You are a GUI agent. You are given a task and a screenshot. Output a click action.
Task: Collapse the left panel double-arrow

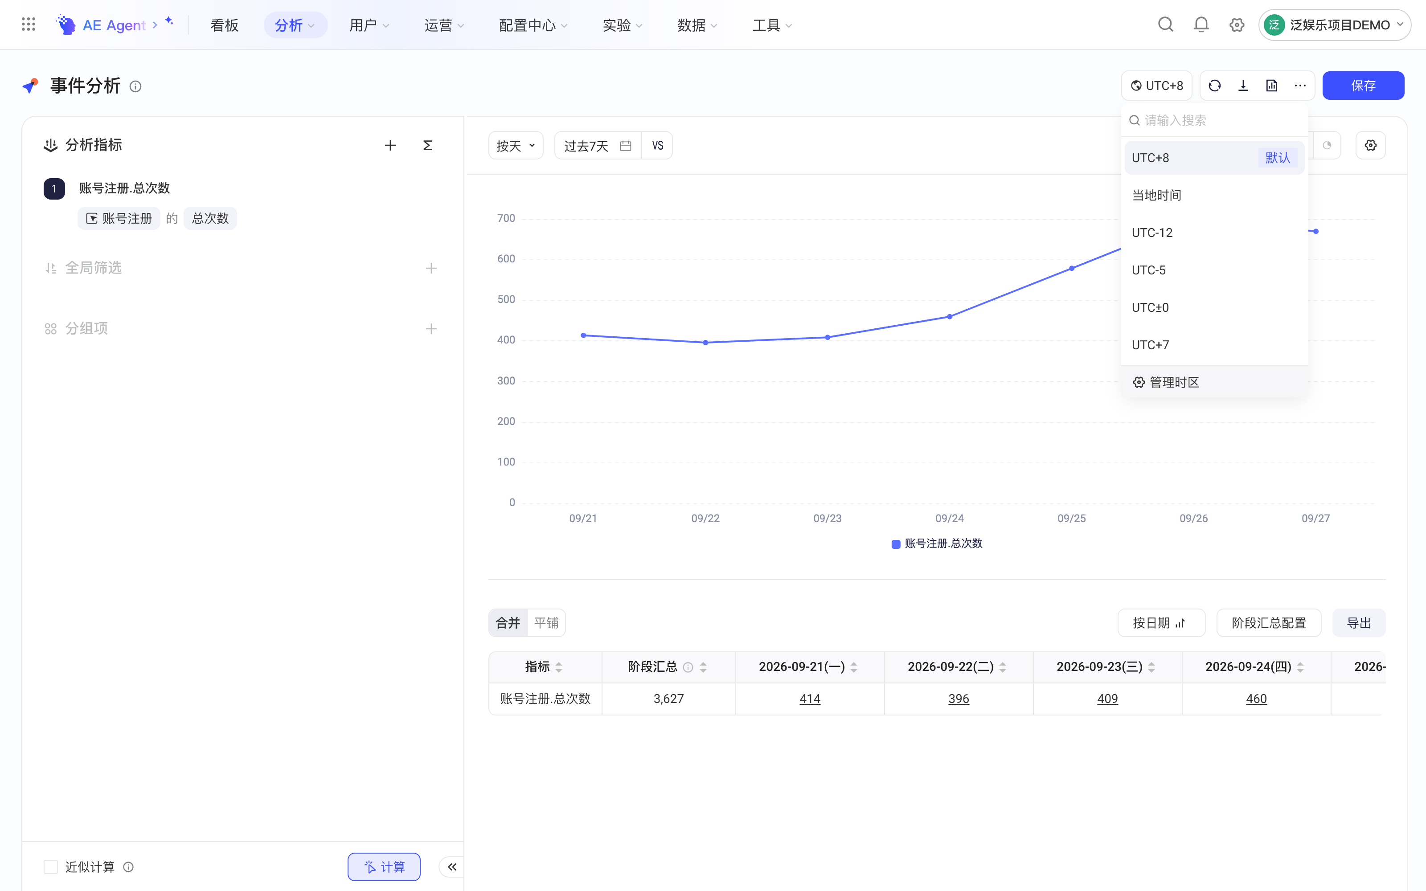452,867
